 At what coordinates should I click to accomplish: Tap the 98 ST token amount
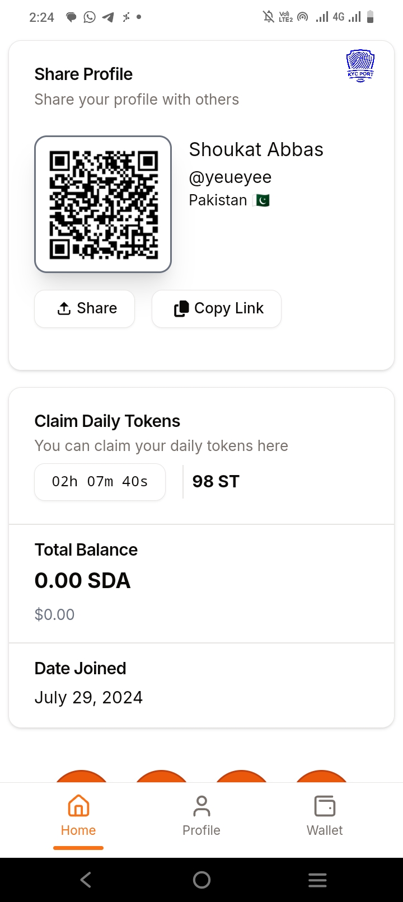[x=216, y=482]
